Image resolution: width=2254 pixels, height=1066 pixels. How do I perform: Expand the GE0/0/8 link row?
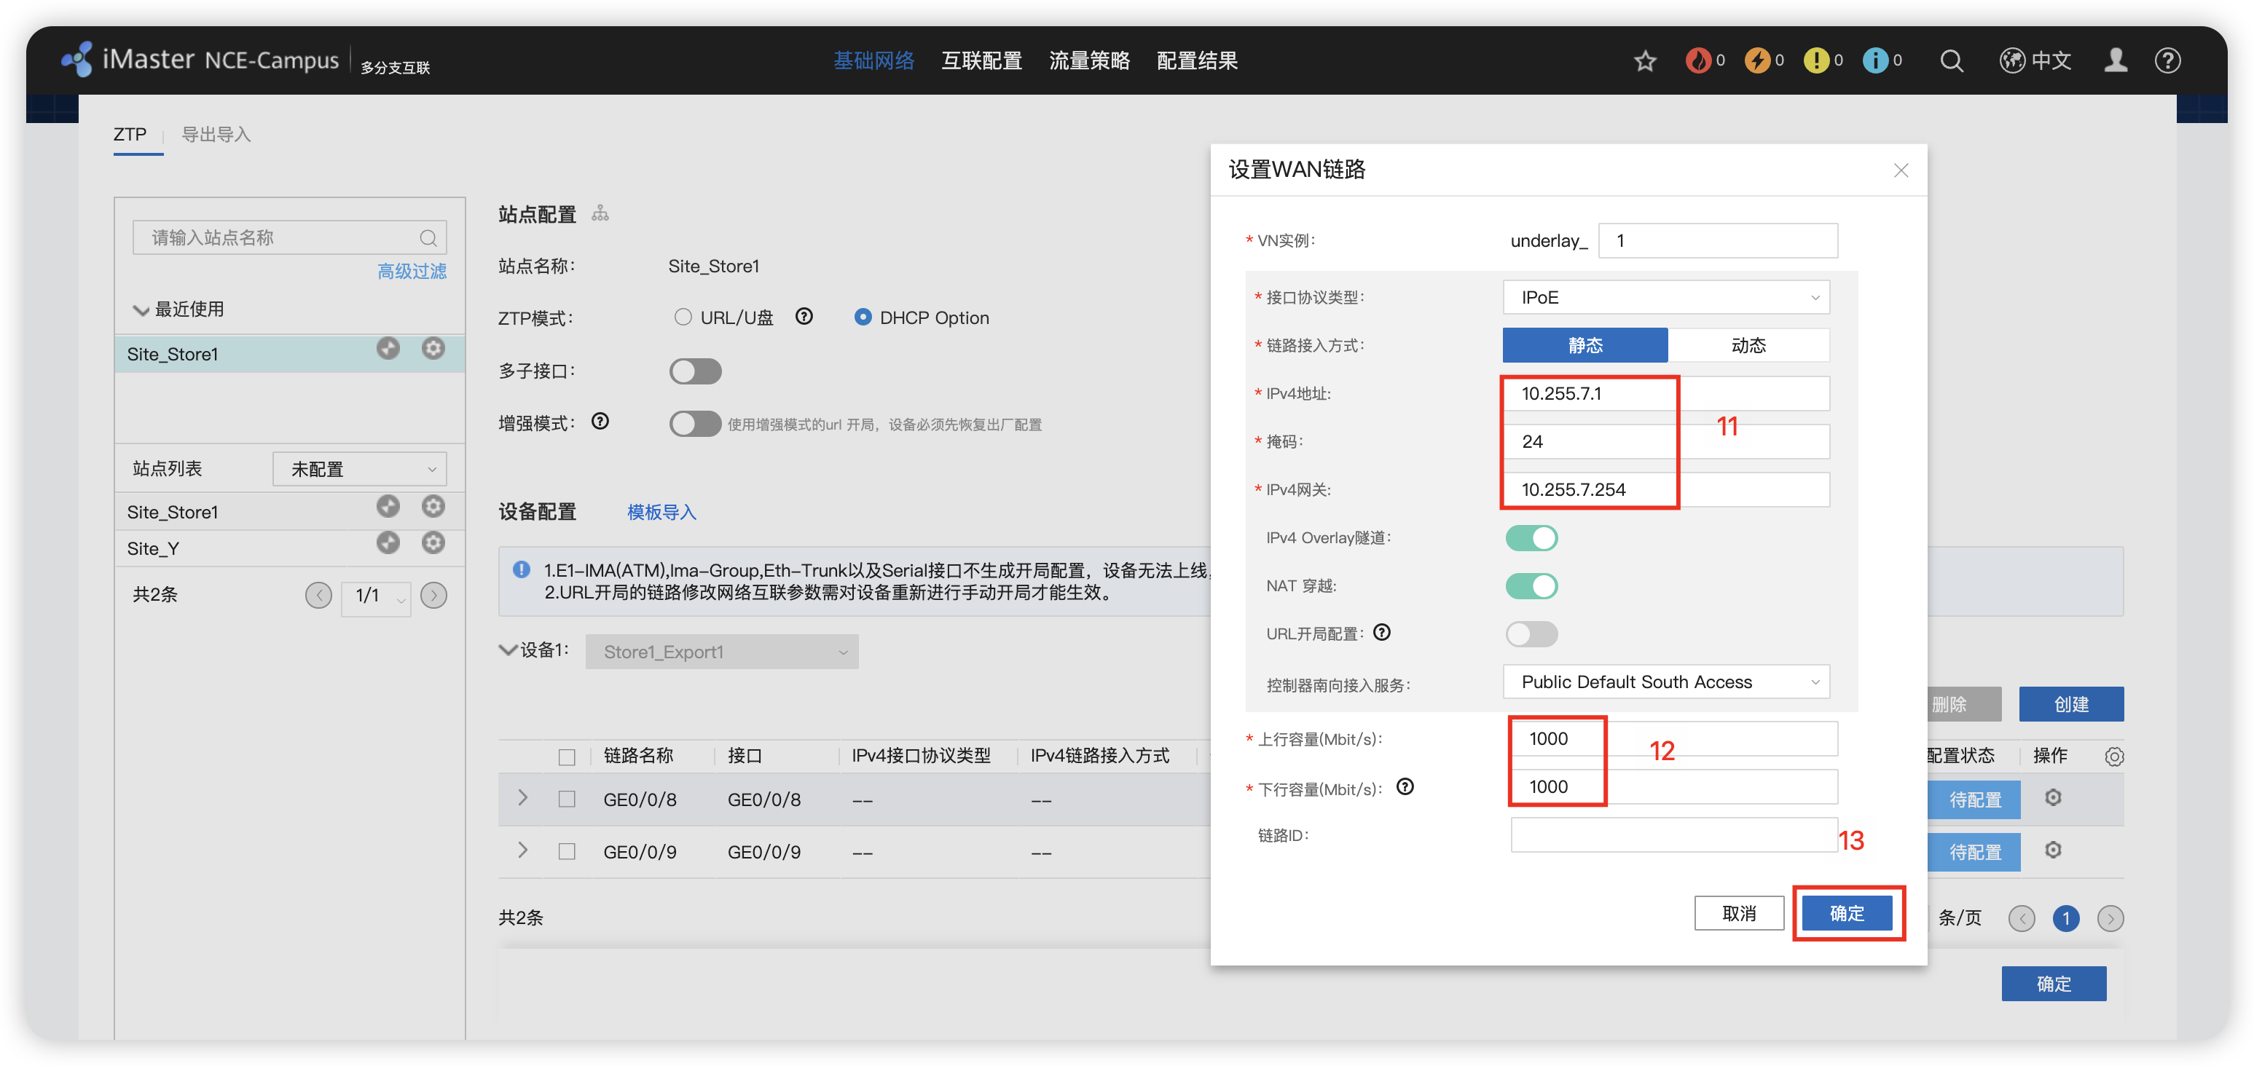(522, 797)
